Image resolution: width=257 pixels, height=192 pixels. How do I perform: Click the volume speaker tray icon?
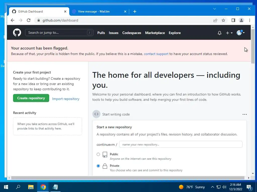coord(224,187)
